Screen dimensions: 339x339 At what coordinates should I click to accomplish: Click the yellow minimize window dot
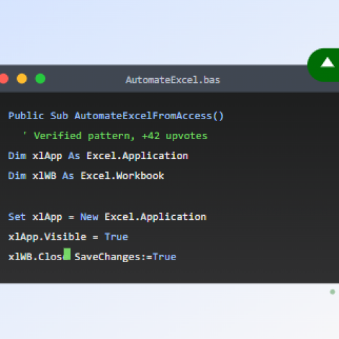coord(22,79)
